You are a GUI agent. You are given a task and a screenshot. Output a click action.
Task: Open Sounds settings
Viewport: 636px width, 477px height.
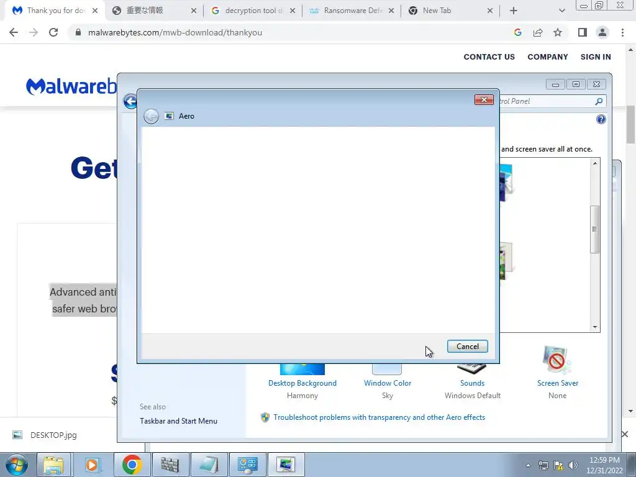pos(472,383)
